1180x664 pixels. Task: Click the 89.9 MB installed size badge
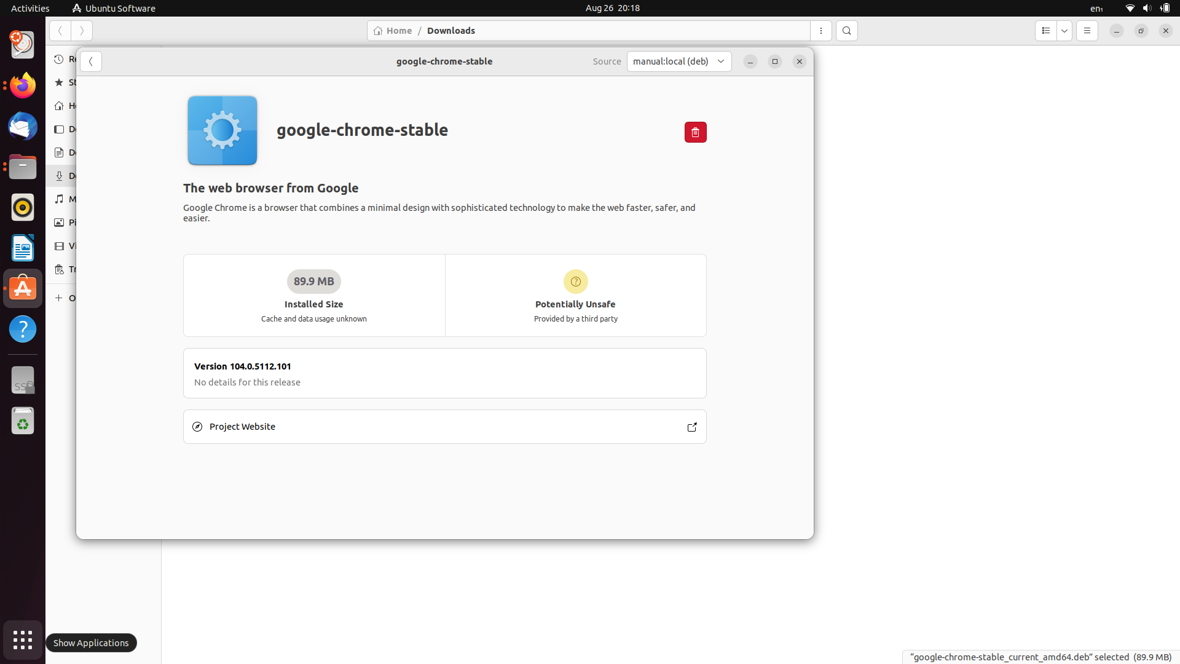[313, 282]
